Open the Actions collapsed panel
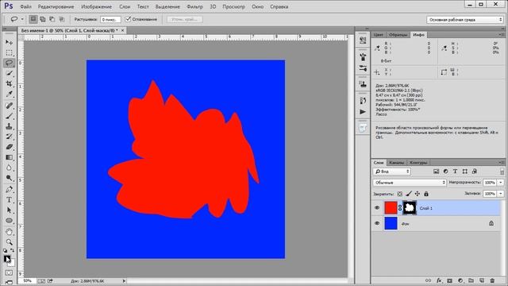 click(x=363, y=112)
